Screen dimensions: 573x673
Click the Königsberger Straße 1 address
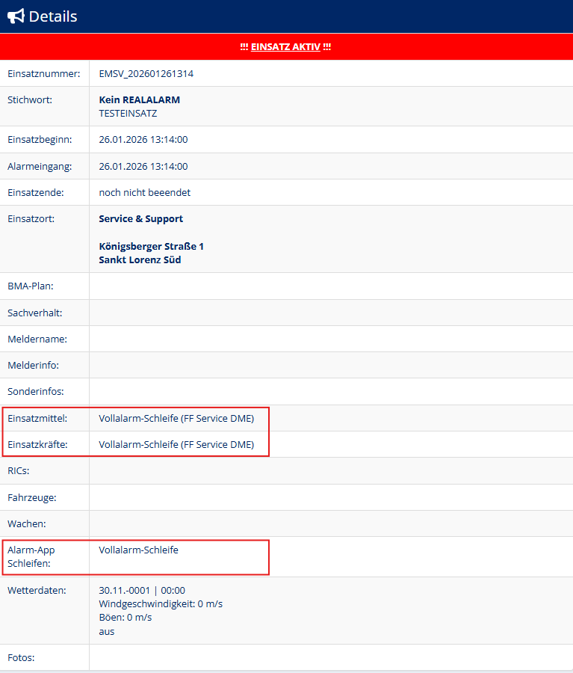(x=151, y=246)
